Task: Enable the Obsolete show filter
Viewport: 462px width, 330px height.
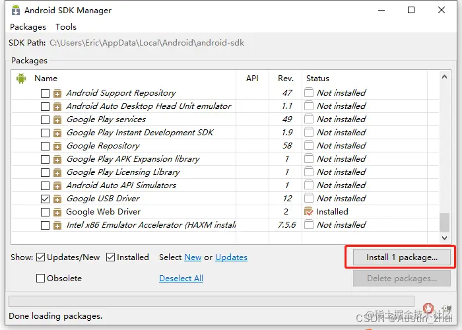Action: (41, 278)
